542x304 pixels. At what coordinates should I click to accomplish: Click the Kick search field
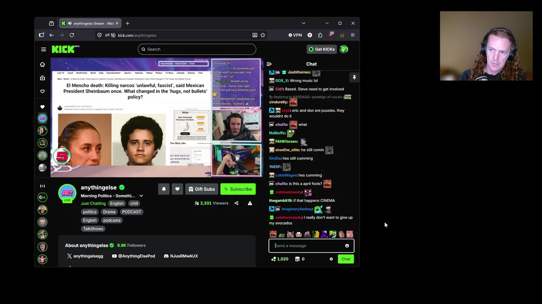[x=197, y=49]
